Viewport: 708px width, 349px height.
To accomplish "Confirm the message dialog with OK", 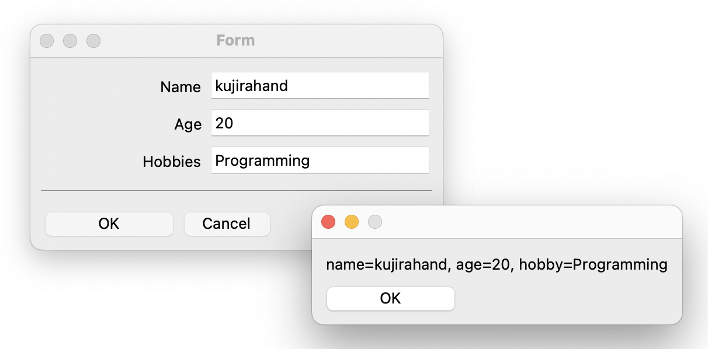I will click(390, 298).
